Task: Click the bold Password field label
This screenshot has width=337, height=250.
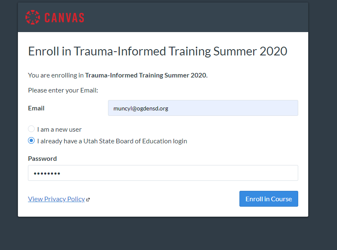Action: coord(42,158)
